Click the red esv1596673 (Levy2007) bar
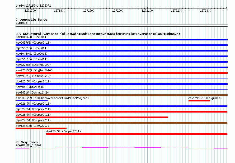The width and height of the screenshot is (235, 163). tap(199, 101)
